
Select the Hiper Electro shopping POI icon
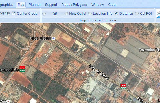click(x=53, y=38)
